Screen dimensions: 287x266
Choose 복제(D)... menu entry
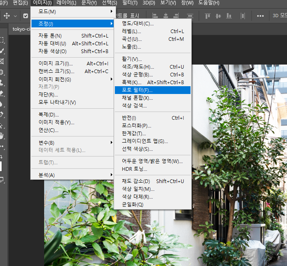tap(72, 114)
